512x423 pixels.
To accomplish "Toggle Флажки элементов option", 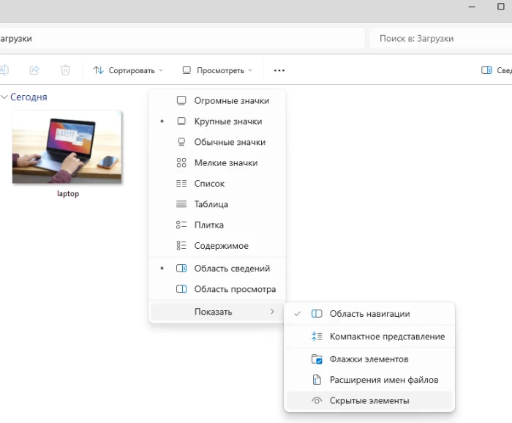I will click(x=369, y=359).
